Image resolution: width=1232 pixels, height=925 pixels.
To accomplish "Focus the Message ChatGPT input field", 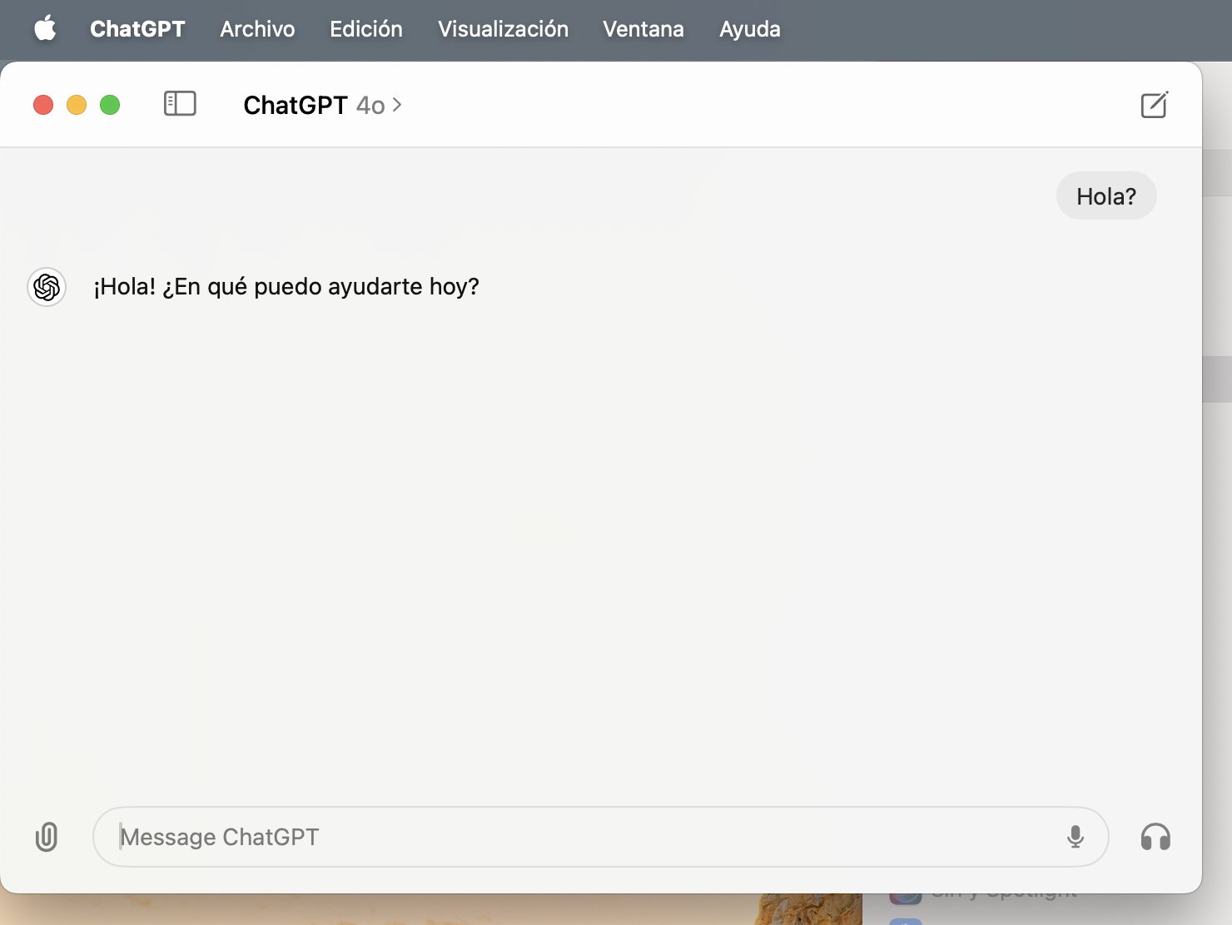I will click(600, 837).
